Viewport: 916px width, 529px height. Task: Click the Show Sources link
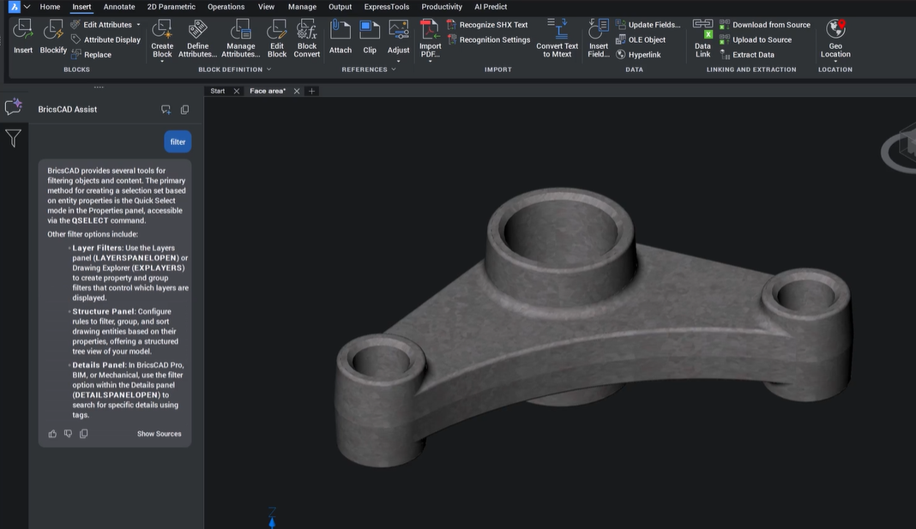159,433
